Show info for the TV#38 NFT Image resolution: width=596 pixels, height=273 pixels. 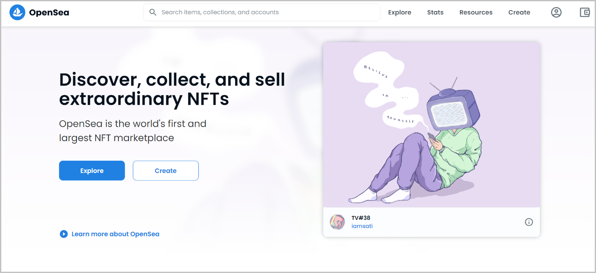point(529,222)
